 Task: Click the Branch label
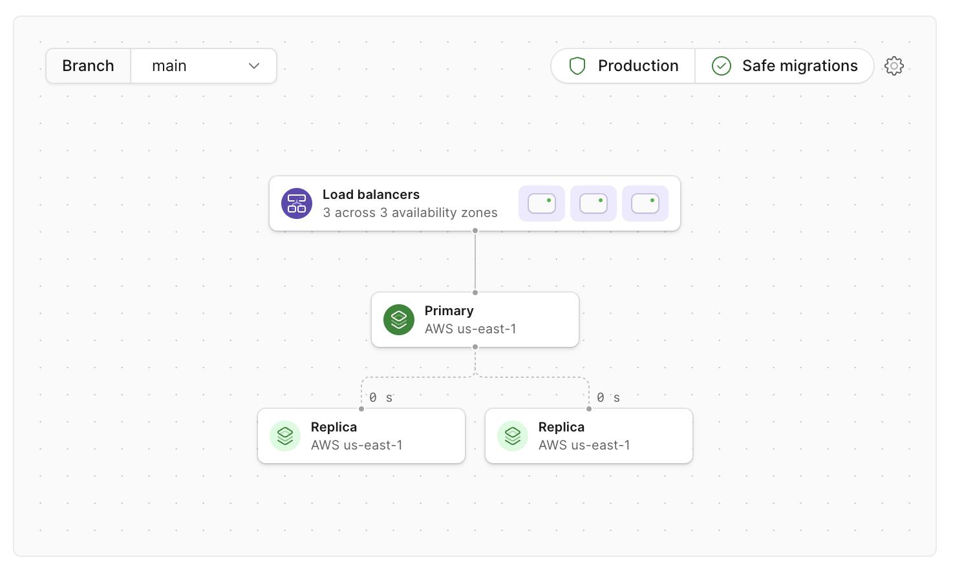[88, 66]
